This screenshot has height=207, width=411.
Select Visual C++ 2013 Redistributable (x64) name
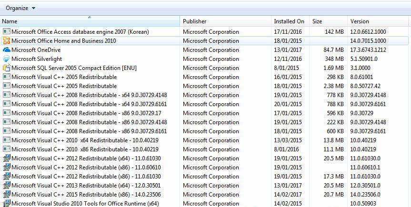[86, 186]
